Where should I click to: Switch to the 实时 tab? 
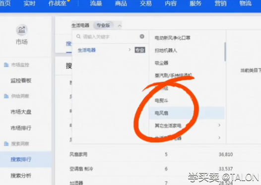[x=29, y=3]
